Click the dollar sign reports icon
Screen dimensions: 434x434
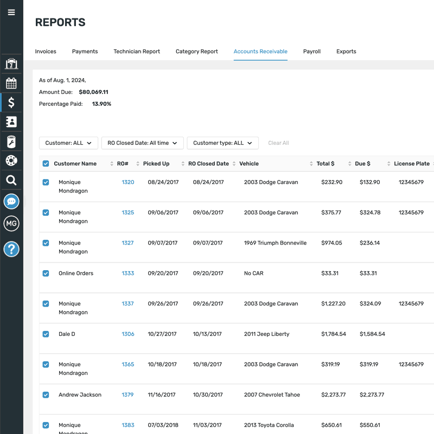click(11, 102)
